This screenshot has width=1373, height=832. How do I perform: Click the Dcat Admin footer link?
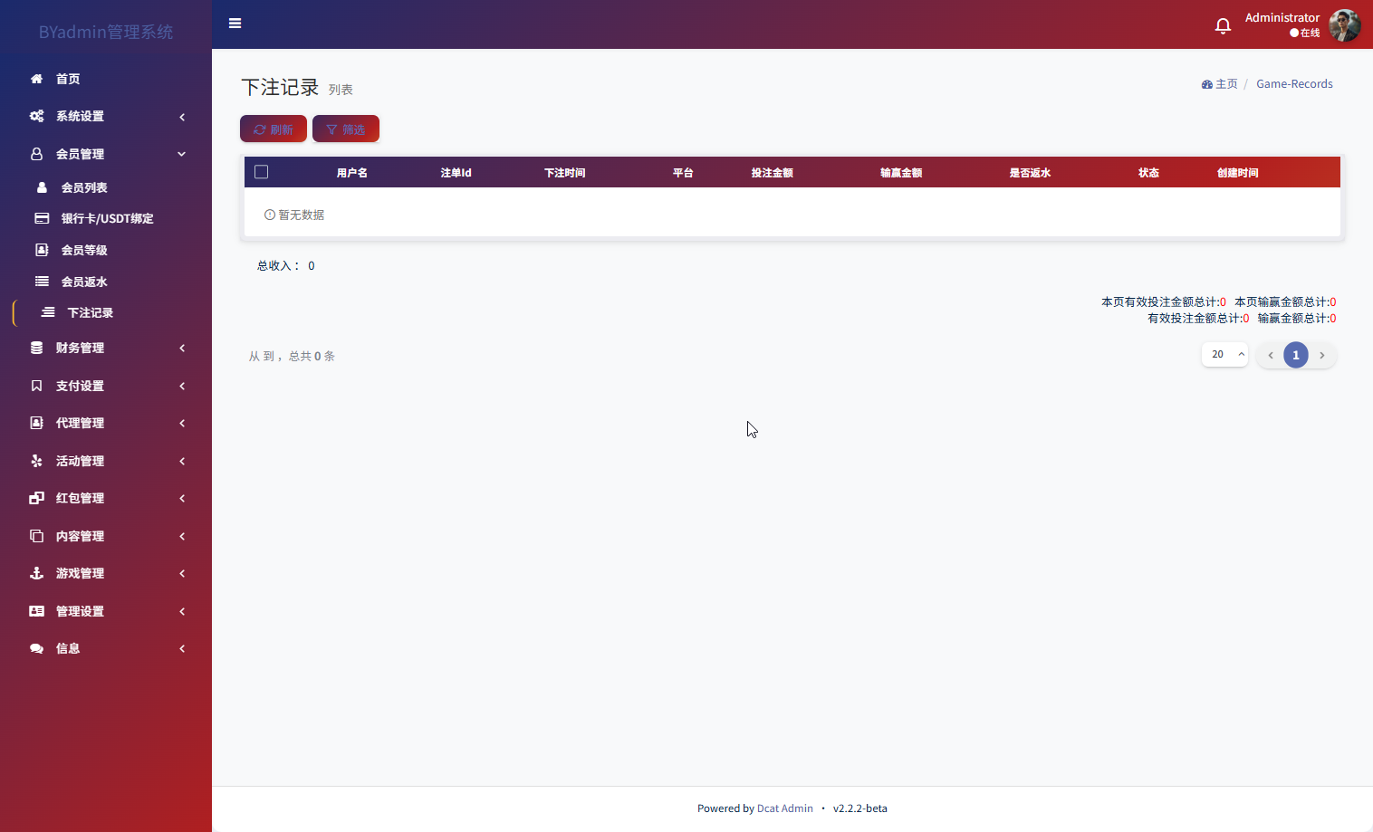(785, 808)
